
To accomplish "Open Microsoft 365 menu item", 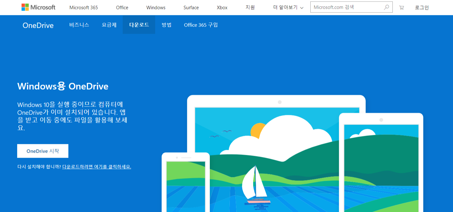I will (x=84, y=7).
